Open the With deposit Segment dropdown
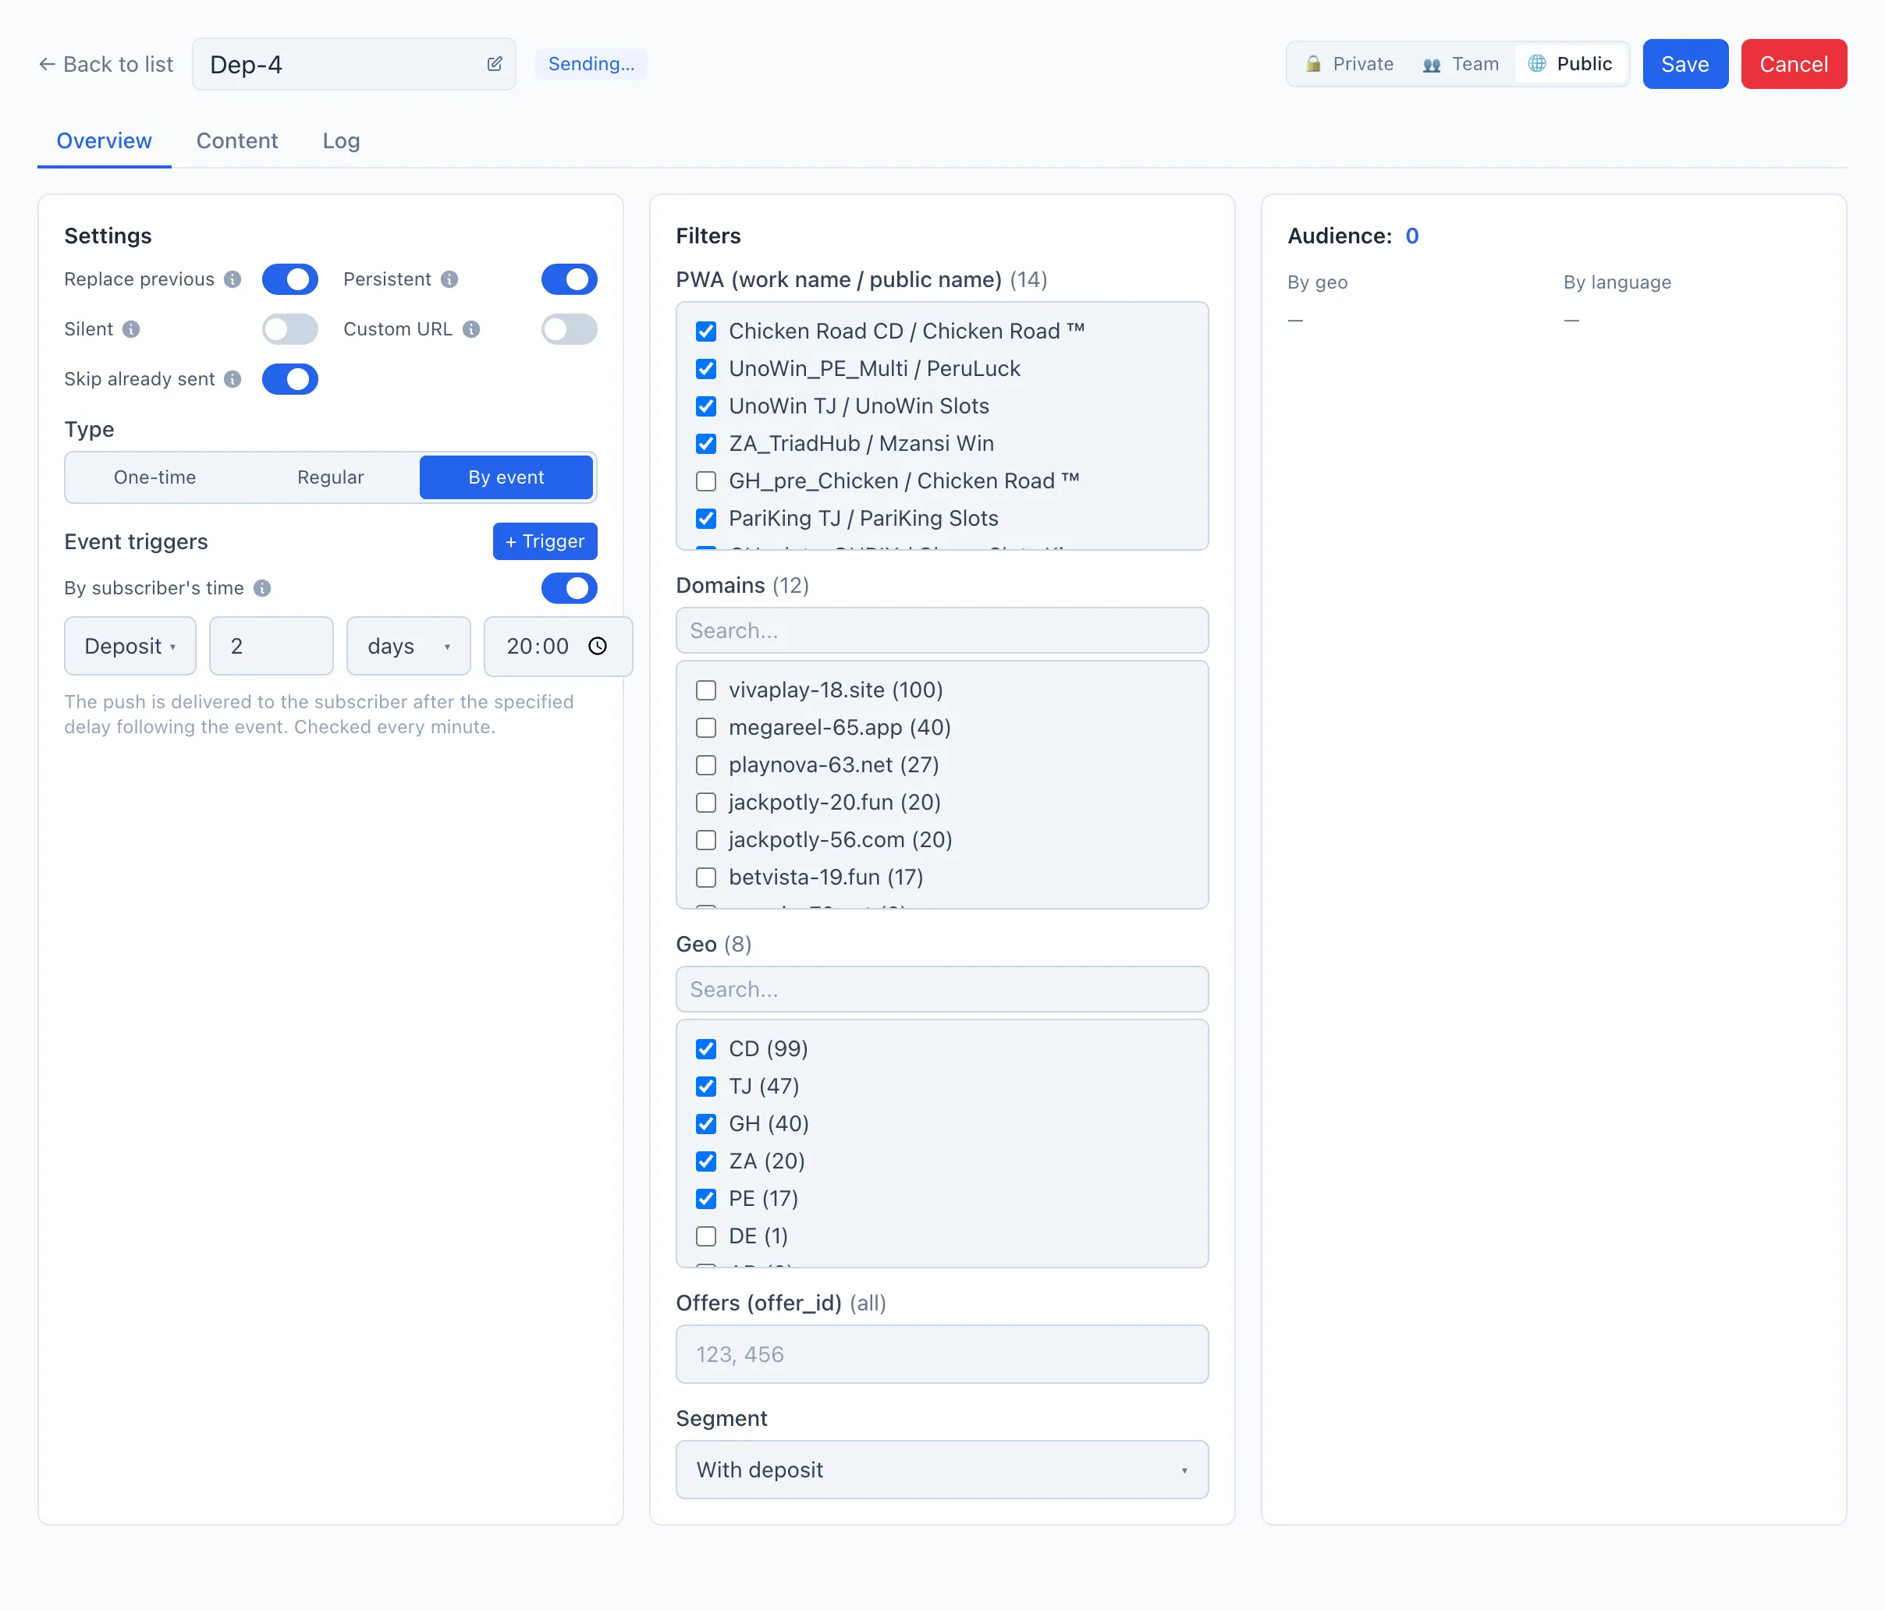 942,1470
